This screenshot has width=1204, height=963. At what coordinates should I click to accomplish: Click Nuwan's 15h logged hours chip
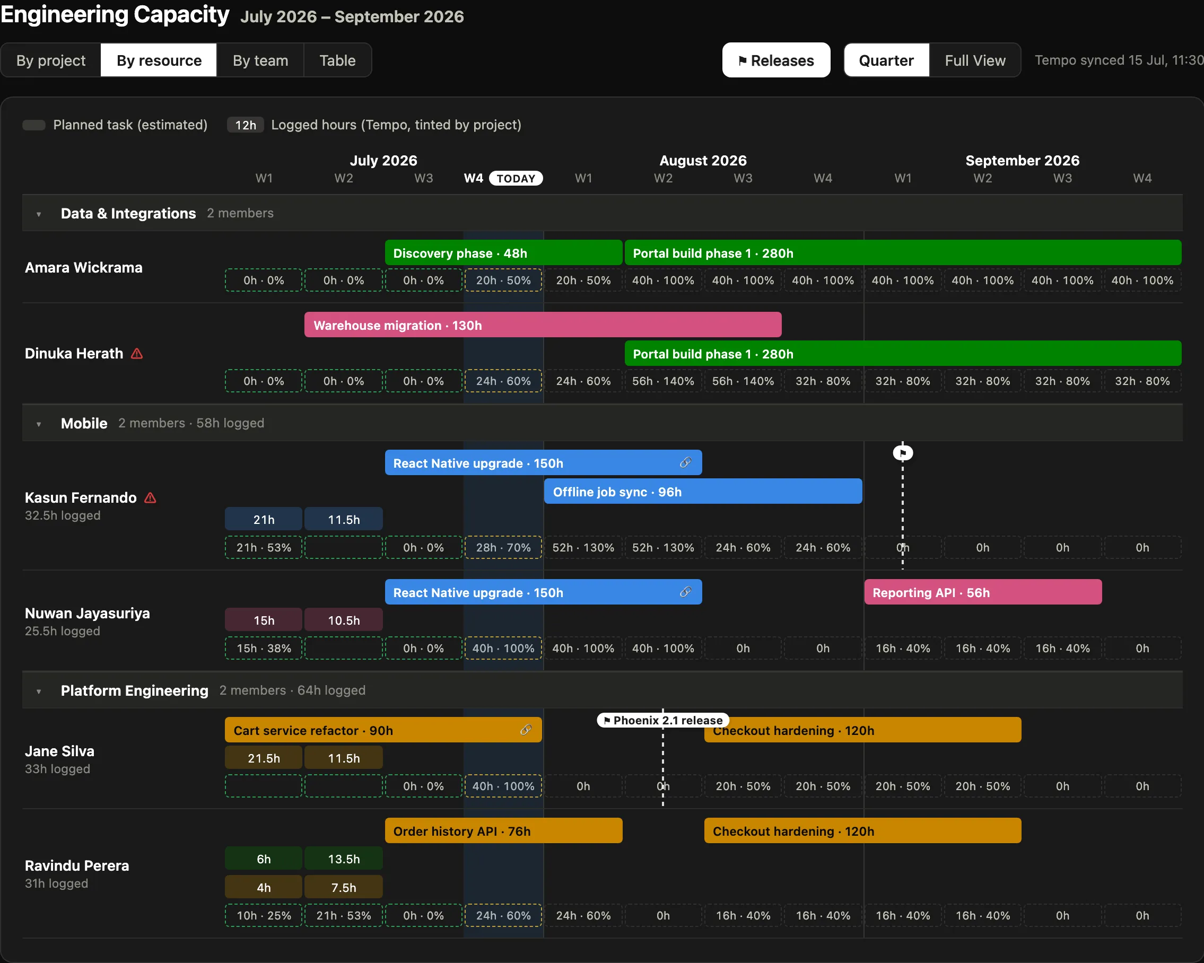point(264,620)
